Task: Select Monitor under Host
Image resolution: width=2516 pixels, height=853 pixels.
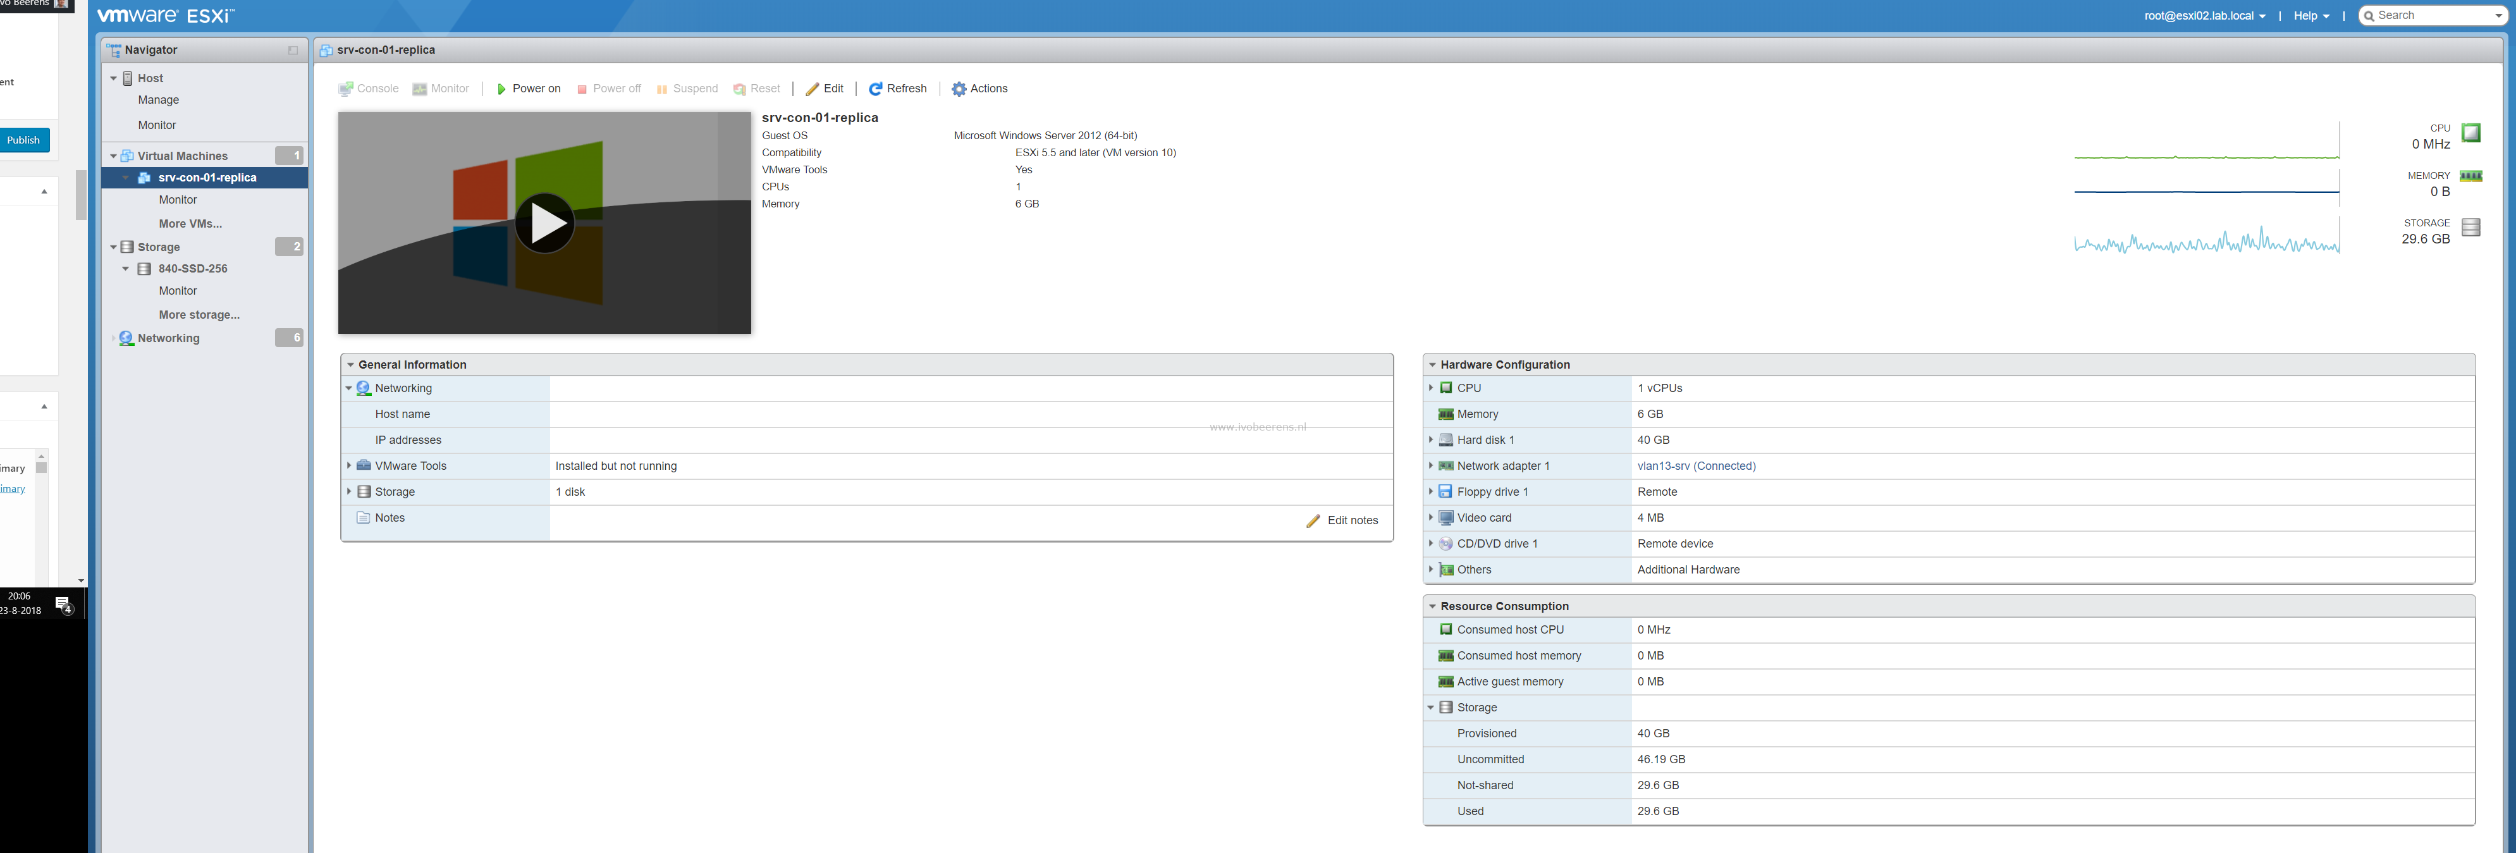Action: pos(156,125)
